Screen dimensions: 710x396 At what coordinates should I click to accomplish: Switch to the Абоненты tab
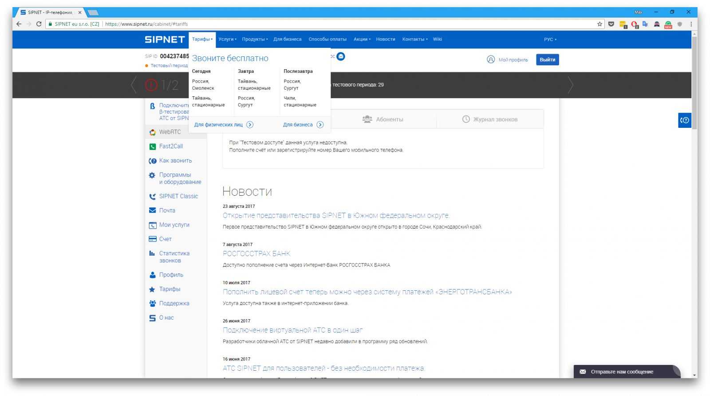tap(383, 119)
